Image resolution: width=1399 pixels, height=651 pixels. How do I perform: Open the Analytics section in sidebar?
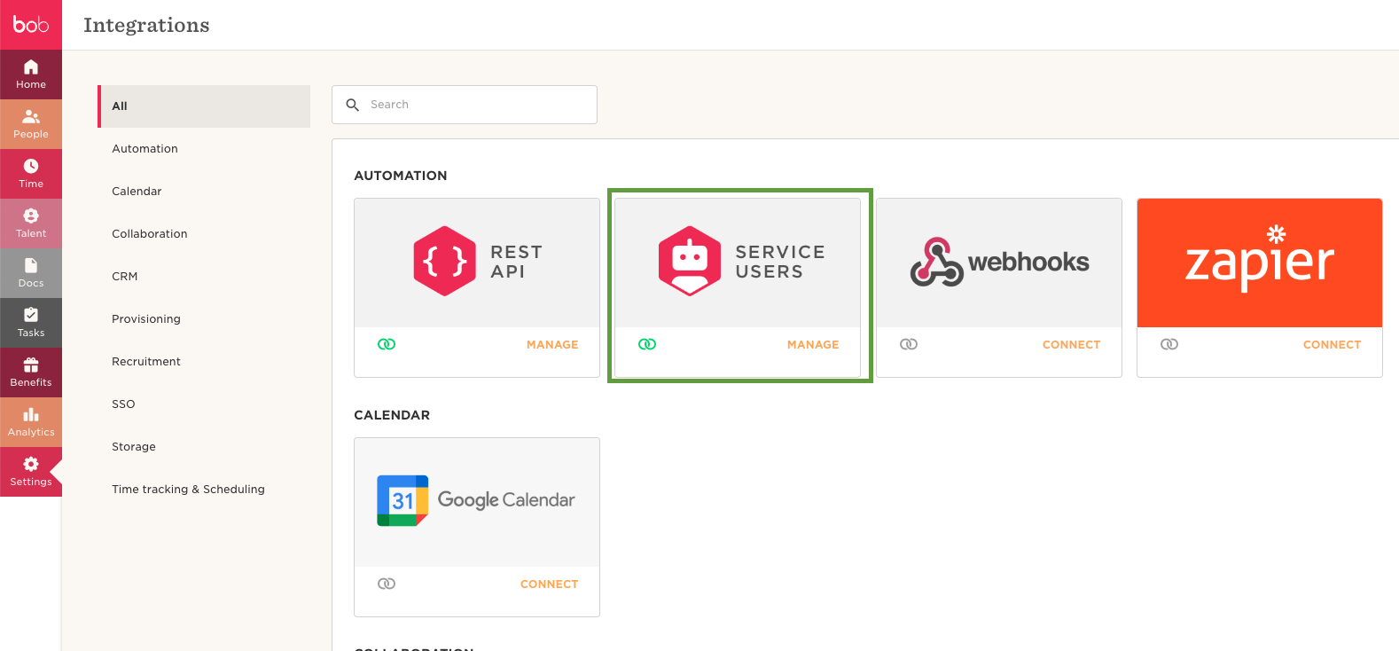tap(31, 422)
